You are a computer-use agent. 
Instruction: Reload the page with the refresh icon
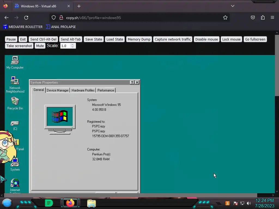point(26,18)
